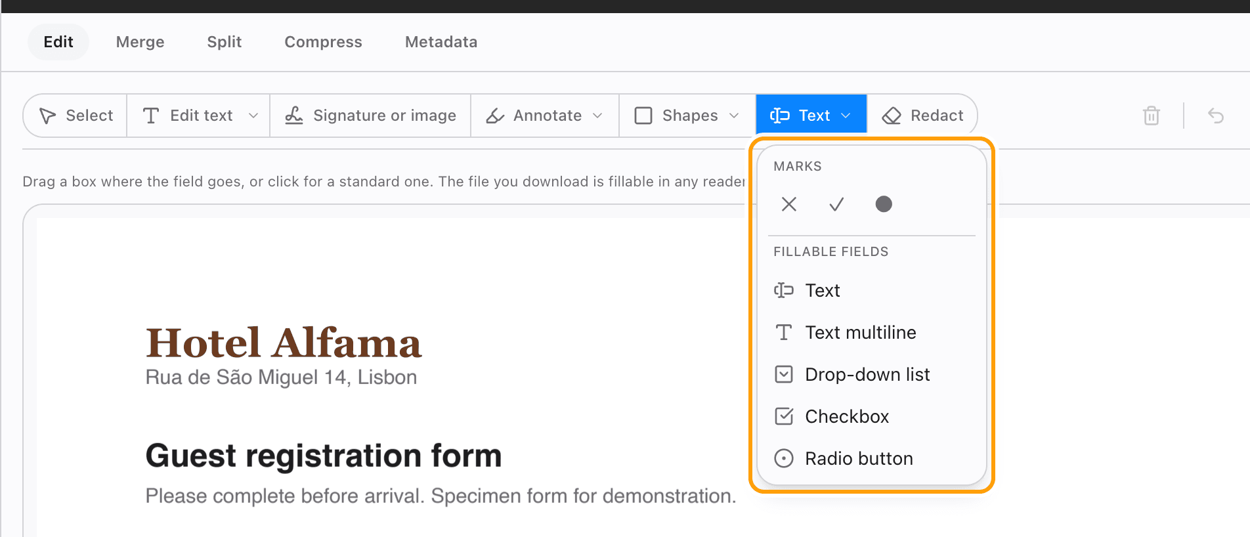Click the Rua de São Miguel address line

click(x=281, y=377)
